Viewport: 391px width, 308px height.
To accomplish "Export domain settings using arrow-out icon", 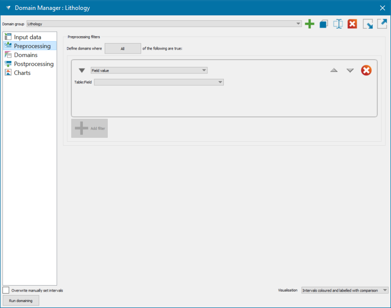I will pyautogui.click(x=382, y=24).
